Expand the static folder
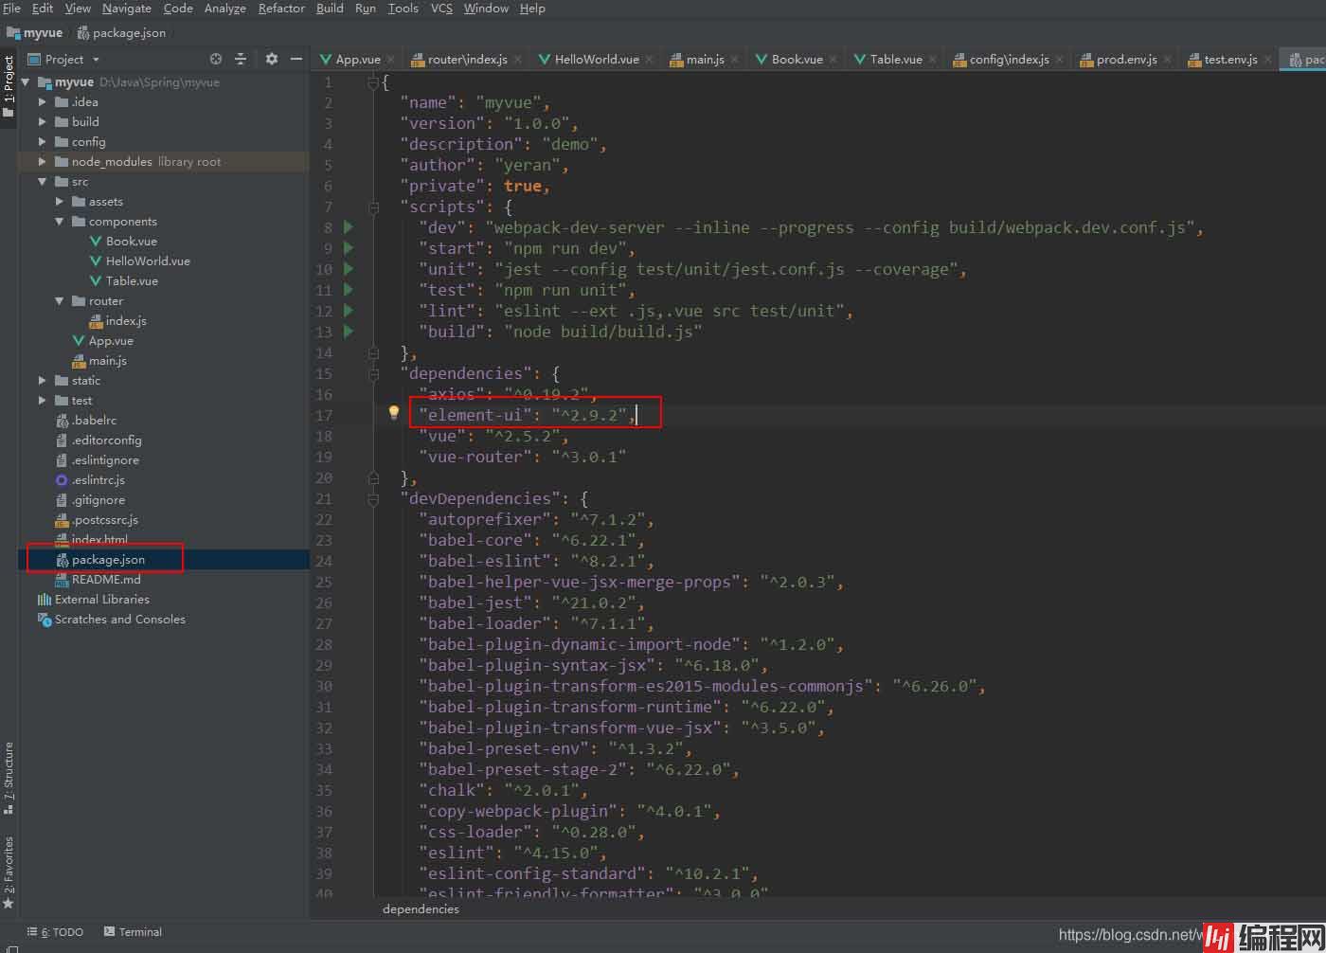1326x953 pixels. [x=42, y=380]
